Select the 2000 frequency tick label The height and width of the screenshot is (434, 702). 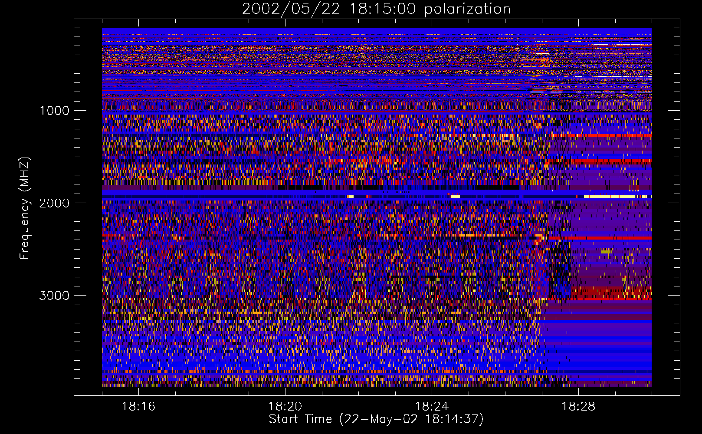tap(54, 203)
